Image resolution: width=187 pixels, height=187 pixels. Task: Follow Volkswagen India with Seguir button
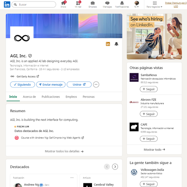coord(149,184)
